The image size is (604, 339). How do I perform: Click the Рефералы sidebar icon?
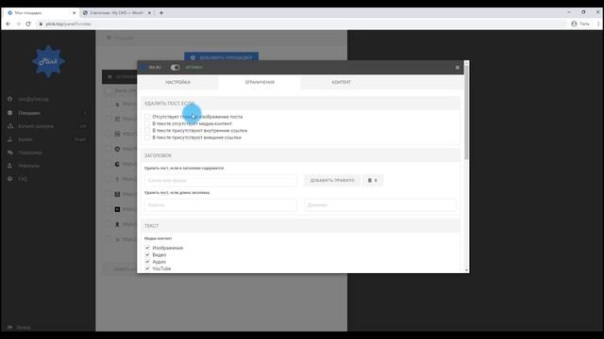tap(10, 166)
